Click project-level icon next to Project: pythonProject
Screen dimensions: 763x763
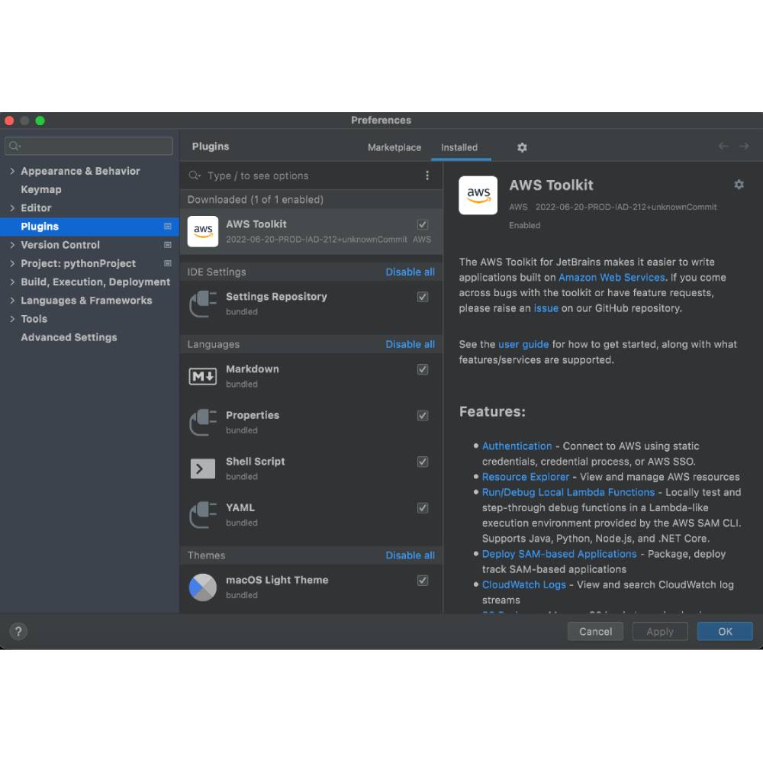pyautogui.click(x=168, y=263)
